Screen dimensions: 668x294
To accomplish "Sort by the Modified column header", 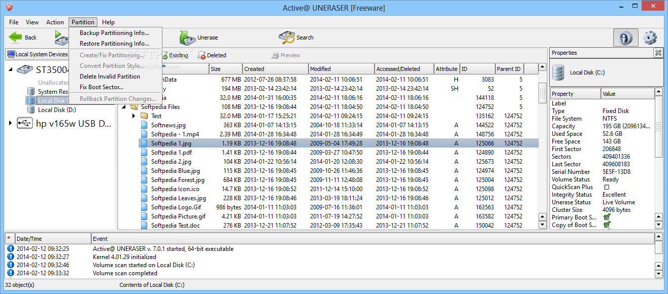I will [341, 69].
